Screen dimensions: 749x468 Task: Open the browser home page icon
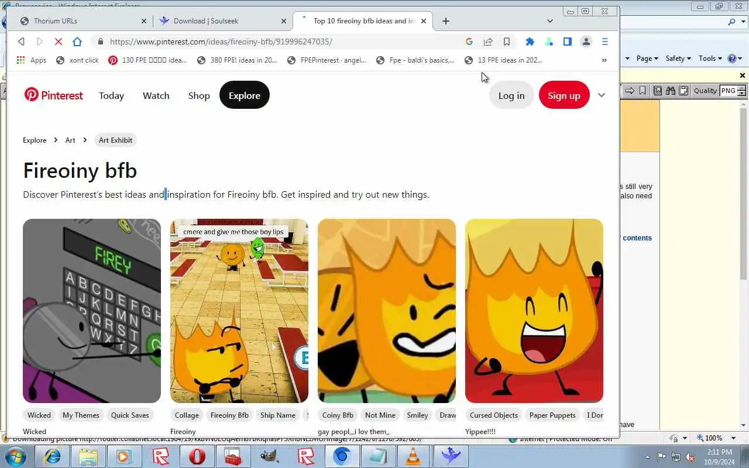[x=77, y=42]
